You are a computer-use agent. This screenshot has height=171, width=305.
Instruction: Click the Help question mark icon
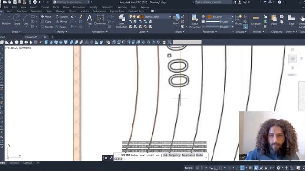coord(280,2)
